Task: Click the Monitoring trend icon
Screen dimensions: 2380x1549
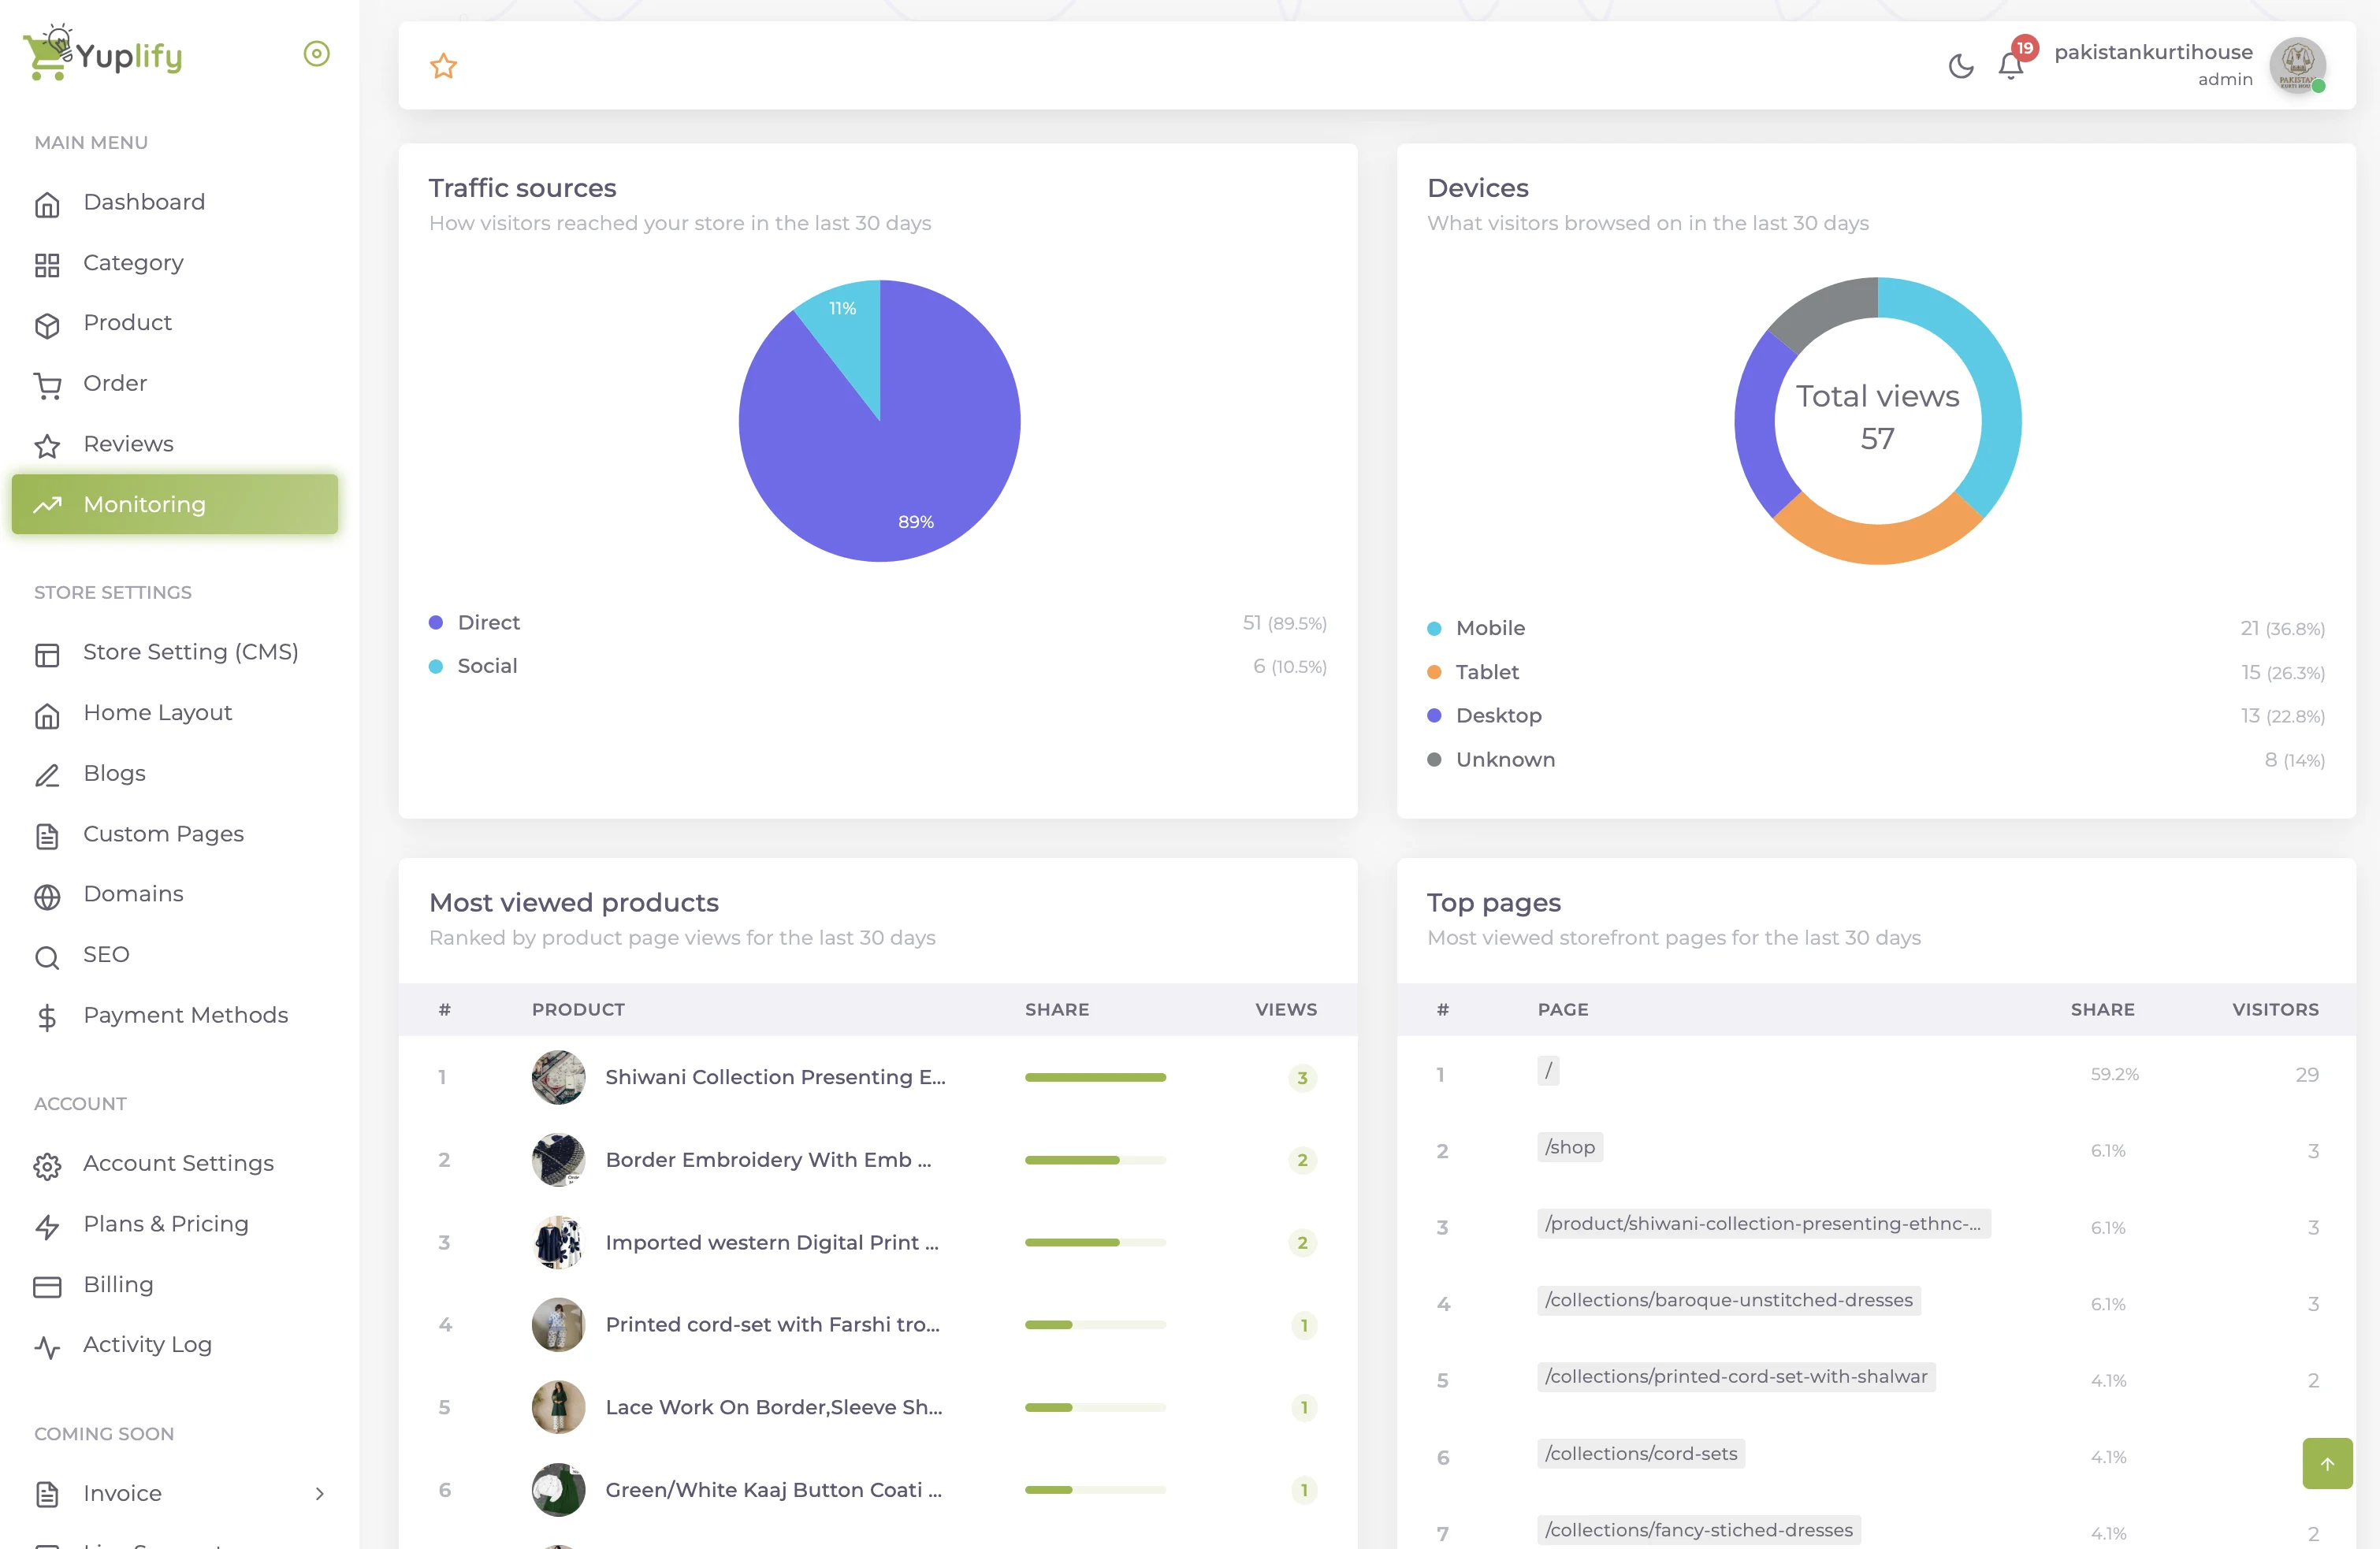Action: pyautogui.click(x=47, y=505)
